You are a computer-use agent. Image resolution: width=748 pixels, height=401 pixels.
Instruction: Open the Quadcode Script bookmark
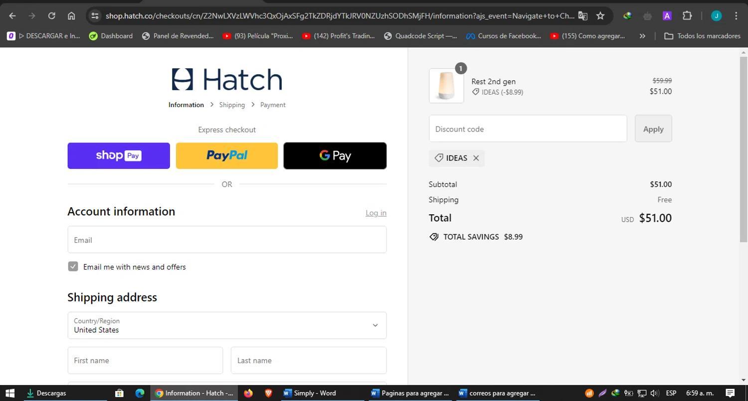[420, 36]
